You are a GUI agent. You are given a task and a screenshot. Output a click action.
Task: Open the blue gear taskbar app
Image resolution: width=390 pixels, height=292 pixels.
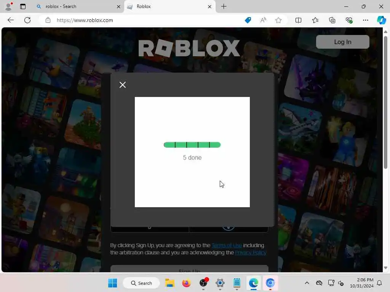(x=220, y=283)
